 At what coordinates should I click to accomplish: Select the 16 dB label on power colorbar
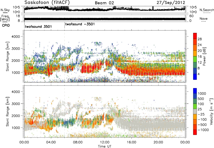coord(200,57)
